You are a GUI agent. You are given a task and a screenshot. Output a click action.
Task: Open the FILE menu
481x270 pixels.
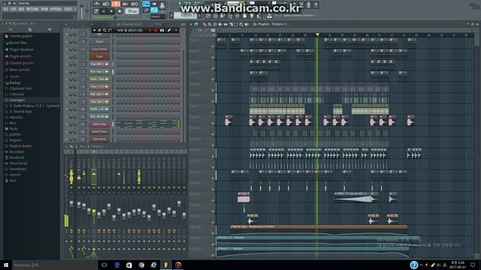point(5,10)
